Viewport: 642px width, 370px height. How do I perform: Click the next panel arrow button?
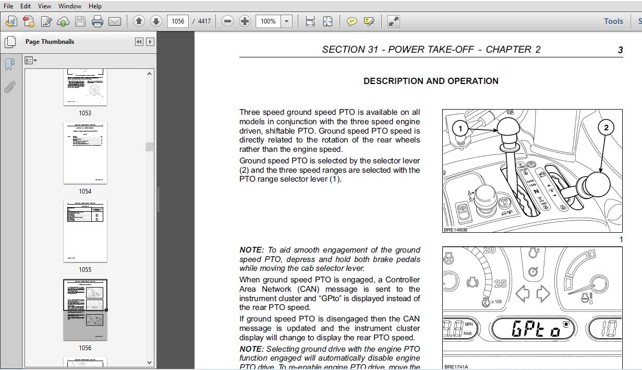(x=150, y=42)
